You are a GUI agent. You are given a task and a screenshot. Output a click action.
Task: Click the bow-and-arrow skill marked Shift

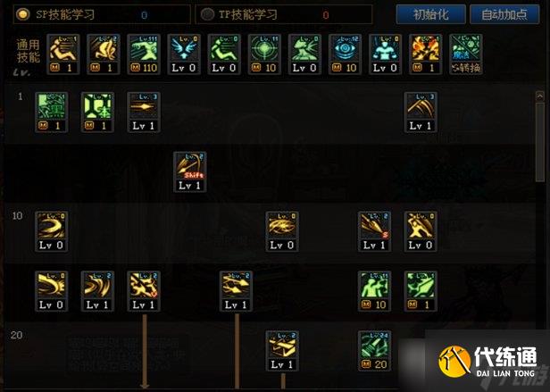(190, 172)
